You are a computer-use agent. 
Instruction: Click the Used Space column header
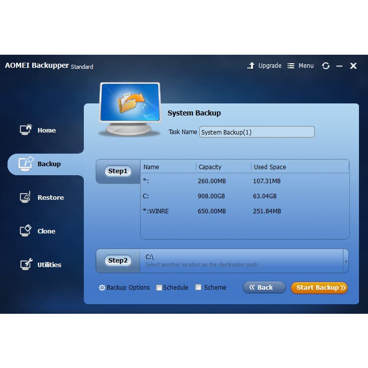point(270,167)
